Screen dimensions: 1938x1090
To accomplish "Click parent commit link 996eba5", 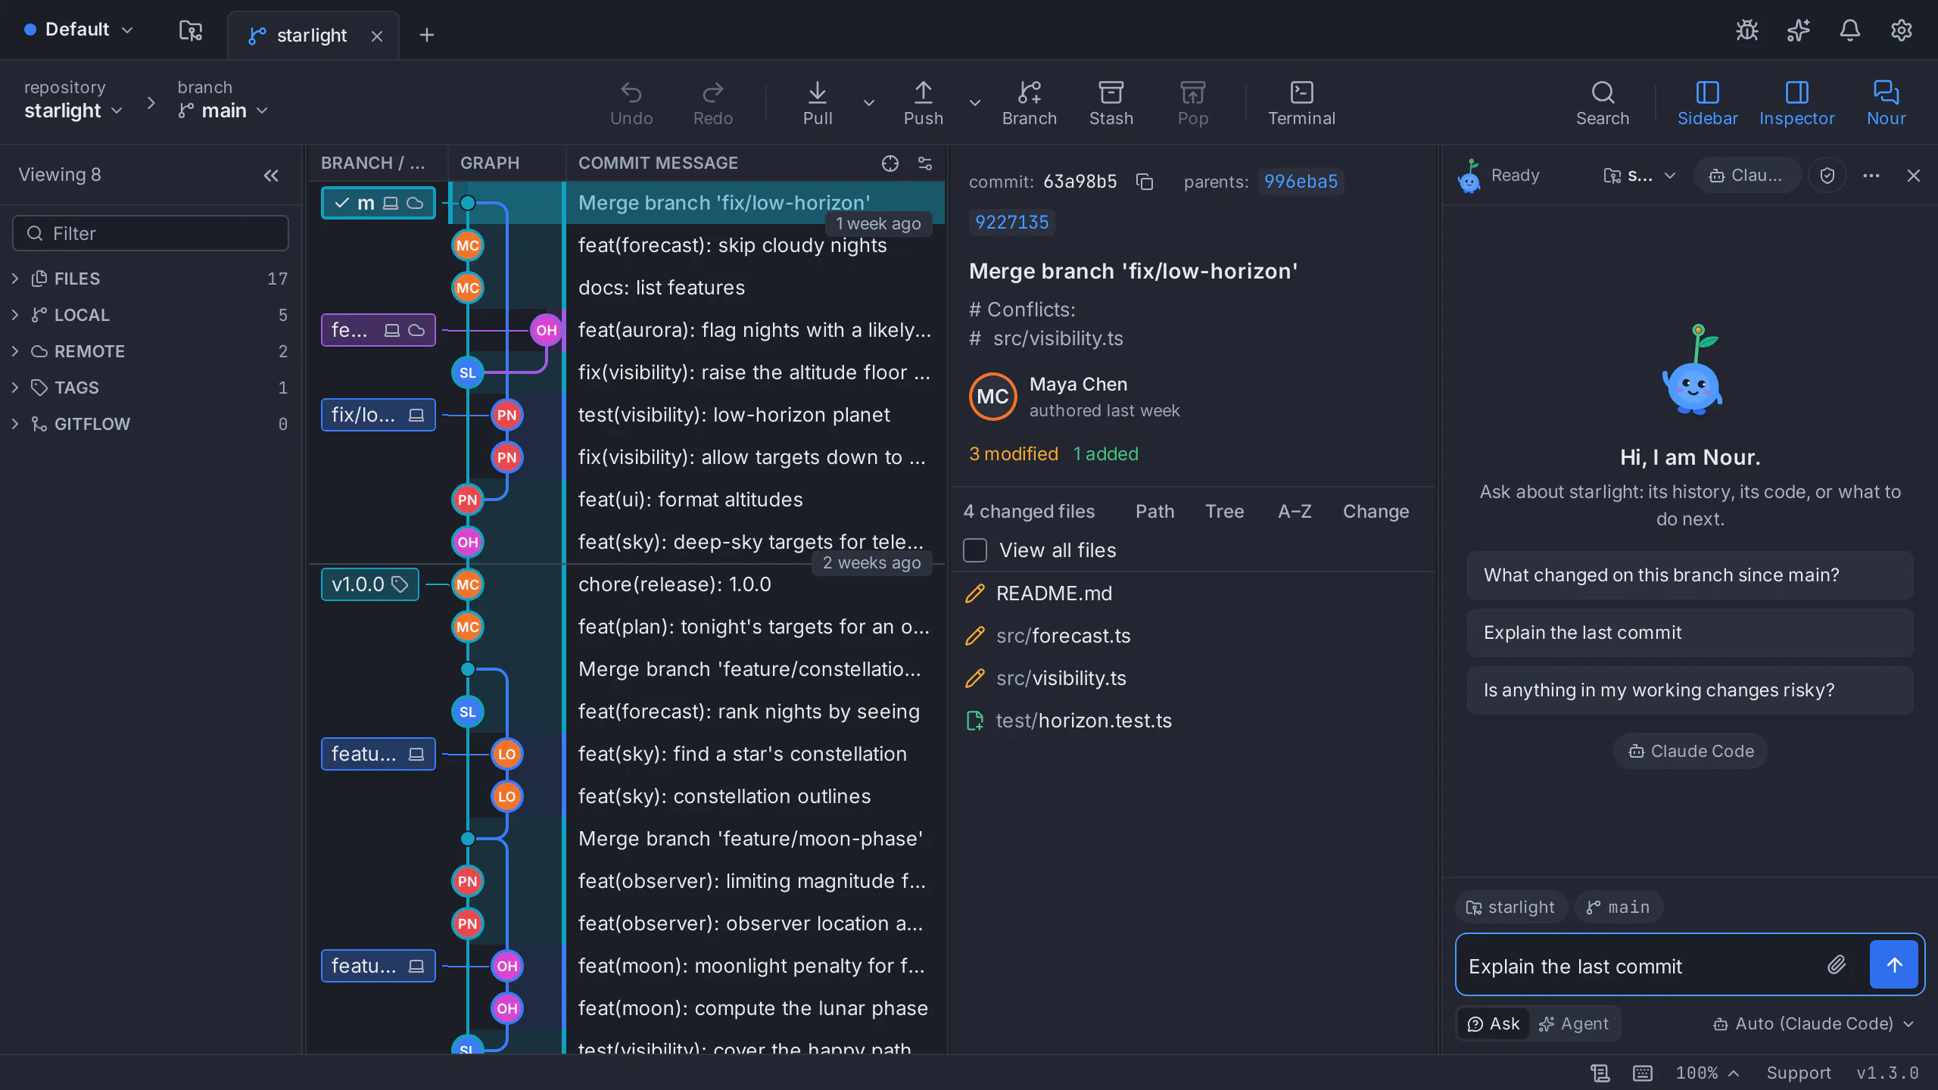I will click(x=1301, y=182).
